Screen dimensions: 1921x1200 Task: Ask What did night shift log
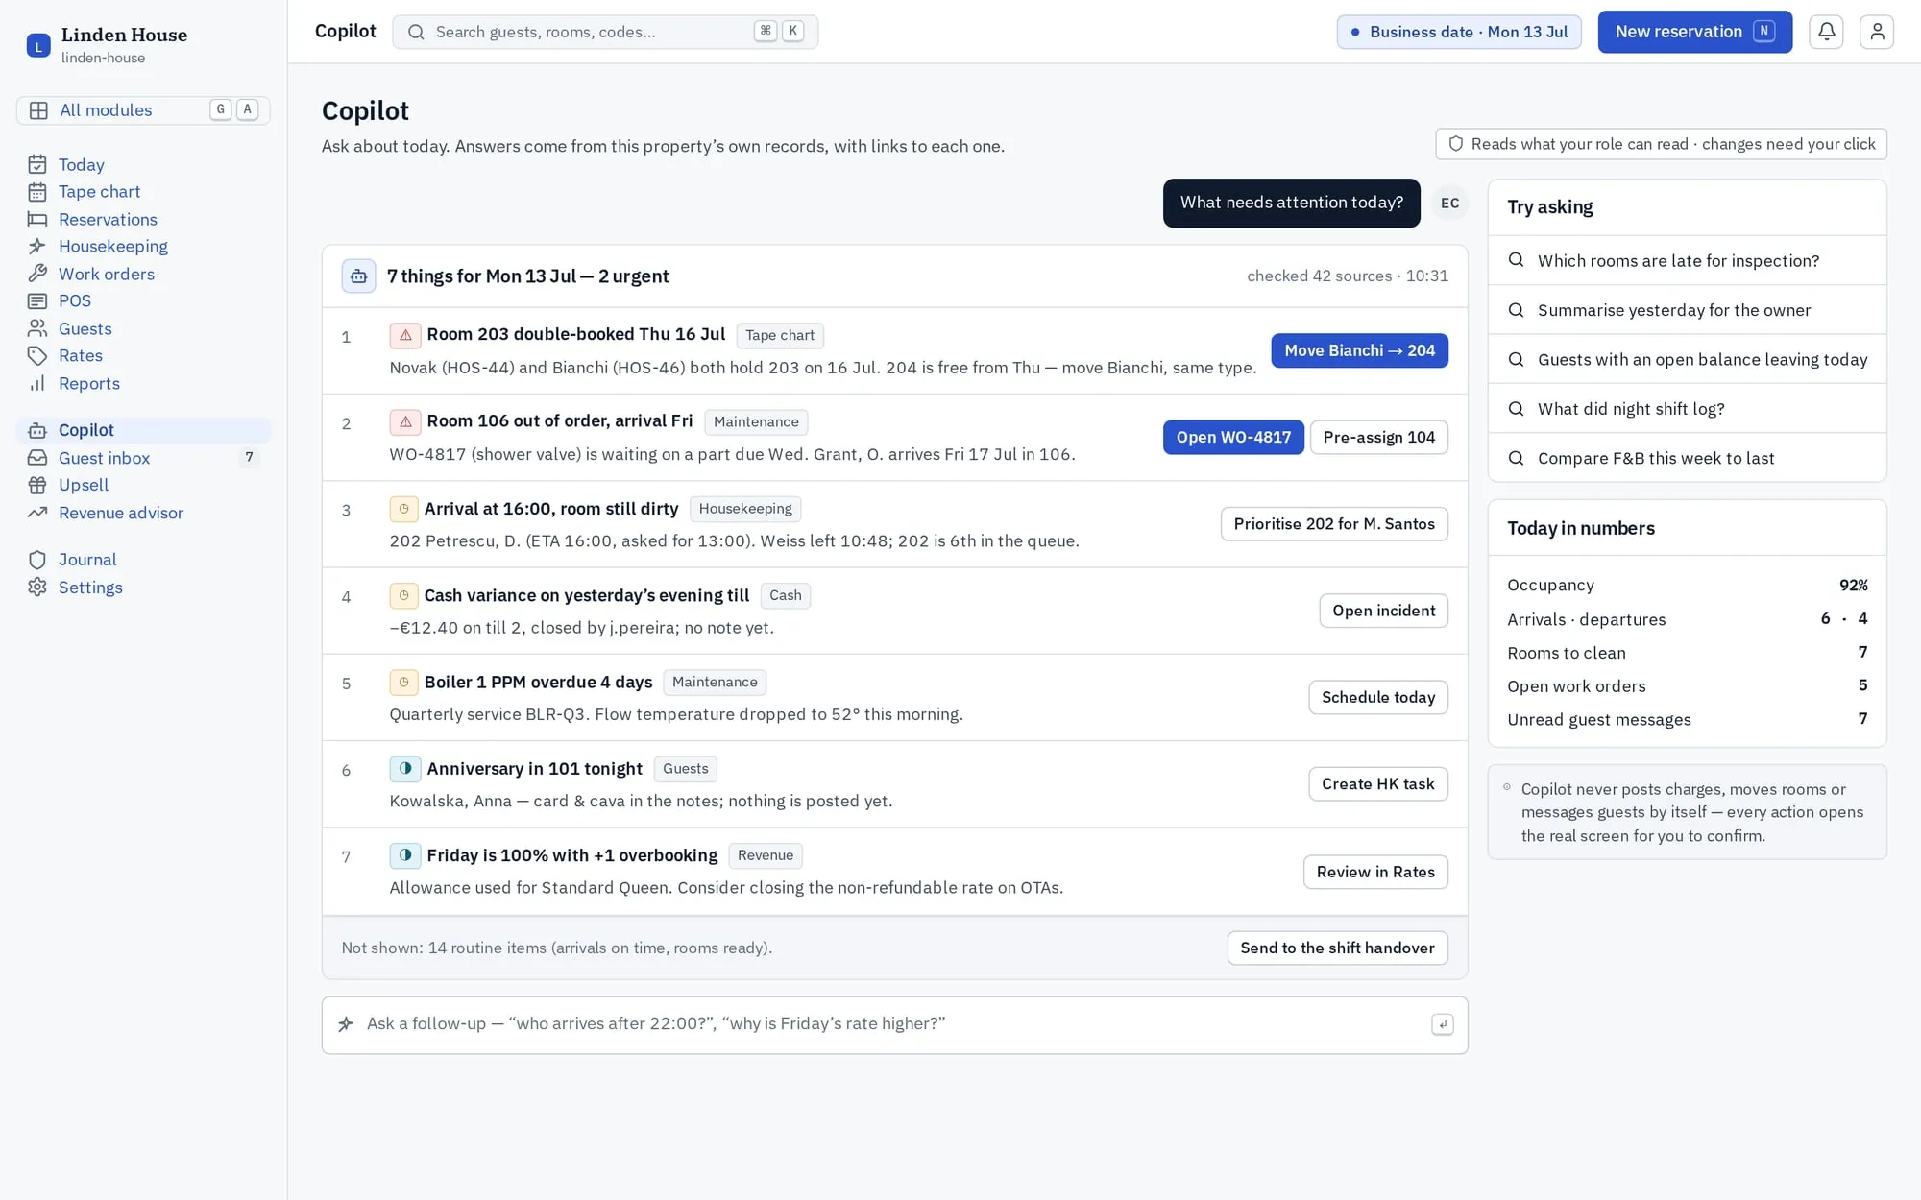coord(1687,409)
